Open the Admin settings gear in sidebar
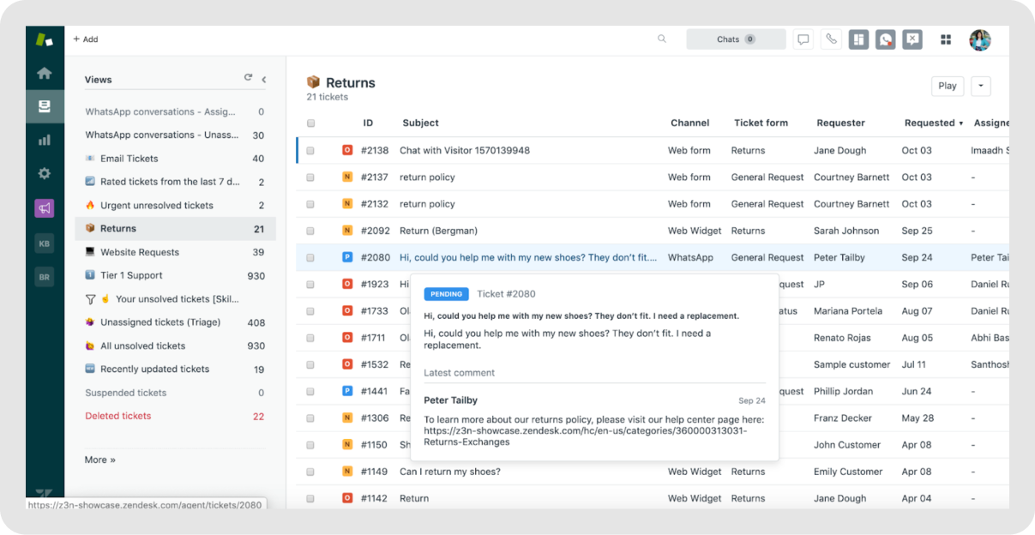Screen dimensions: 1035x535 point(44,172)
